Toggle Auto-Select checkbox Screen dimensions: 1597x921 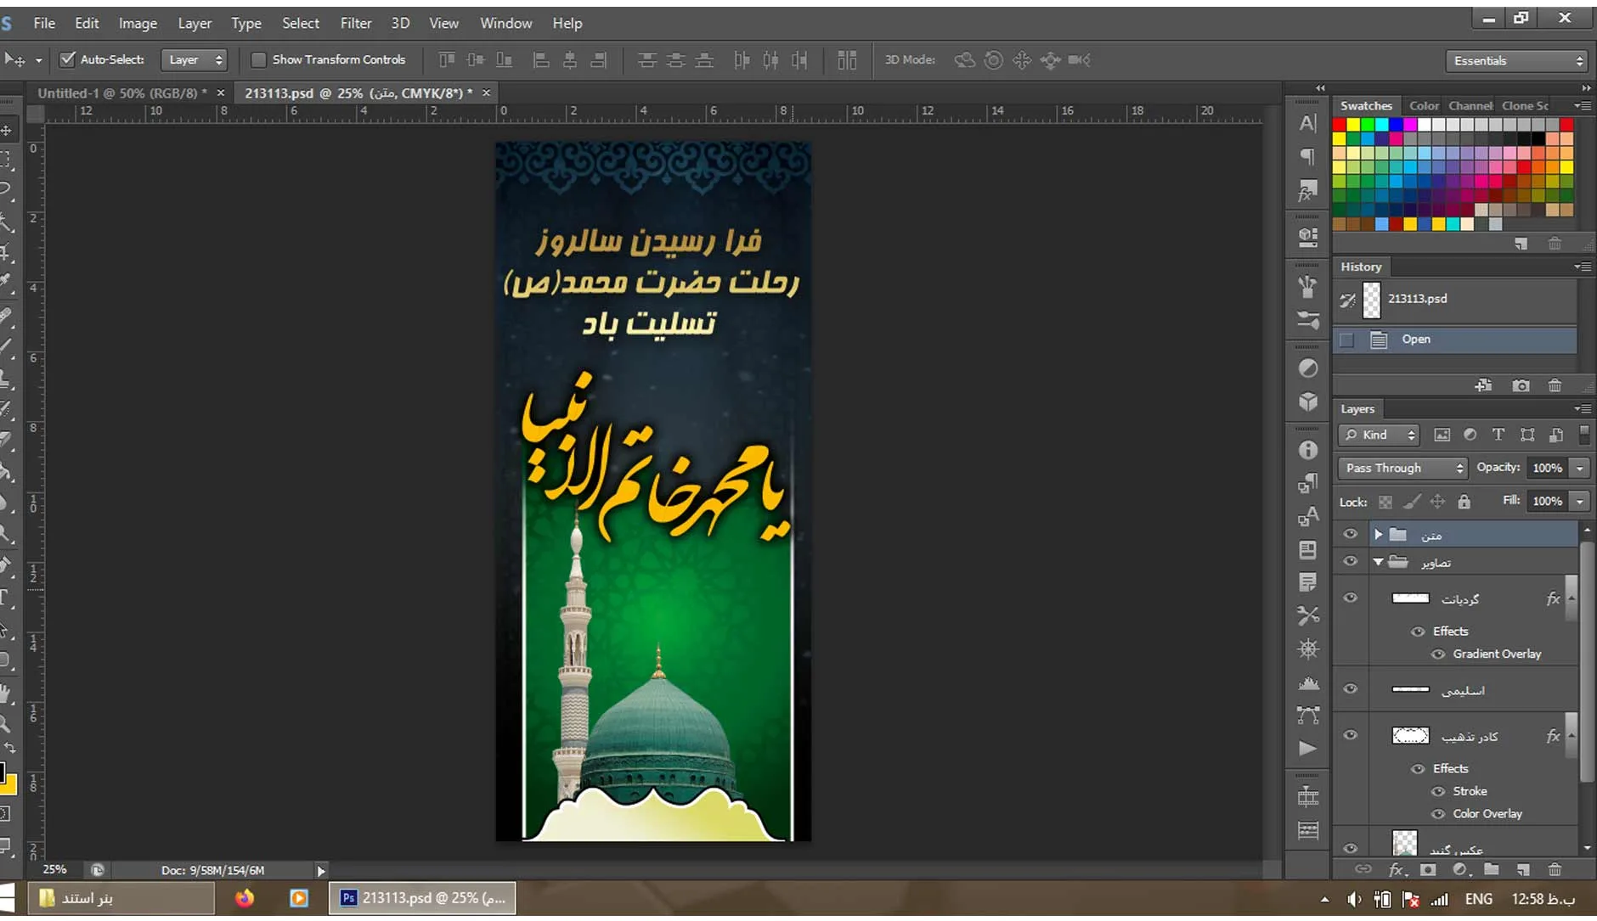tap(67, 59)
